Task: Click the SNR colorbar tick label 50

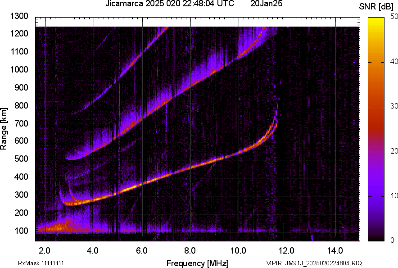Action: 394,16
